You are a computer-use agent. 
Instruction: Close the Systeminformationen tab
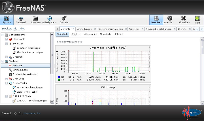[x=126, y=29]
